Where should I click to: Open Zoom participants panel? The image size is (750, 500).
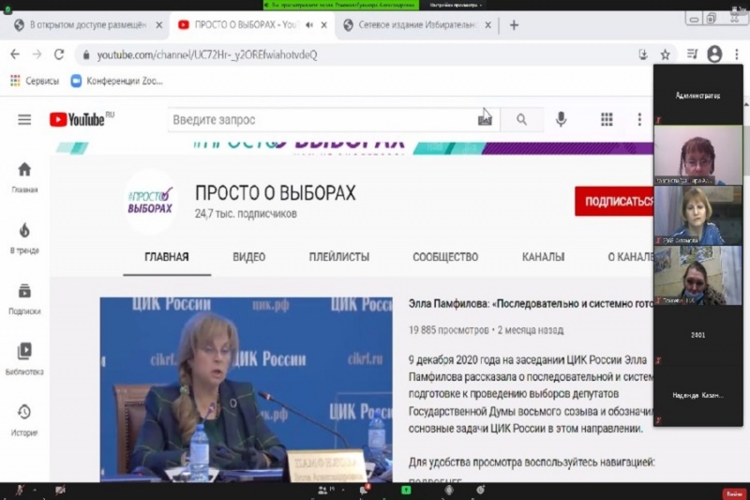[x=325, y=490]
